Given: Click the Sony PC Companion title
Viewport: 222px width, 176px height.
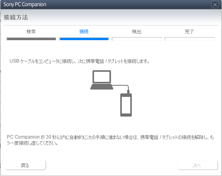Looking at the screenshot, I should 25,5.
